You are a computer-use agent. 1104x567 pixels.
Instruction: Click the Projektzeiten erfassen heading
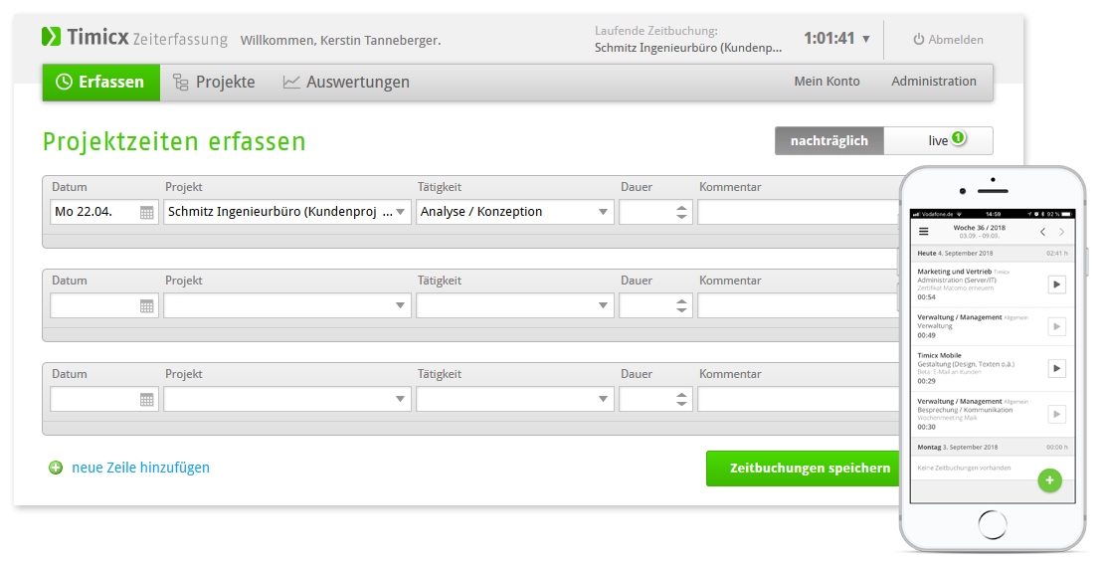(174, 141)
